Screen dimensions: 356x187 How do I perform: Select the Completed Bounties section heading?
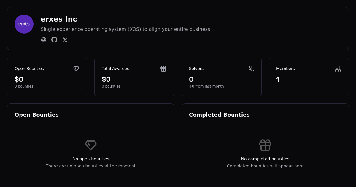coord(219,115)
